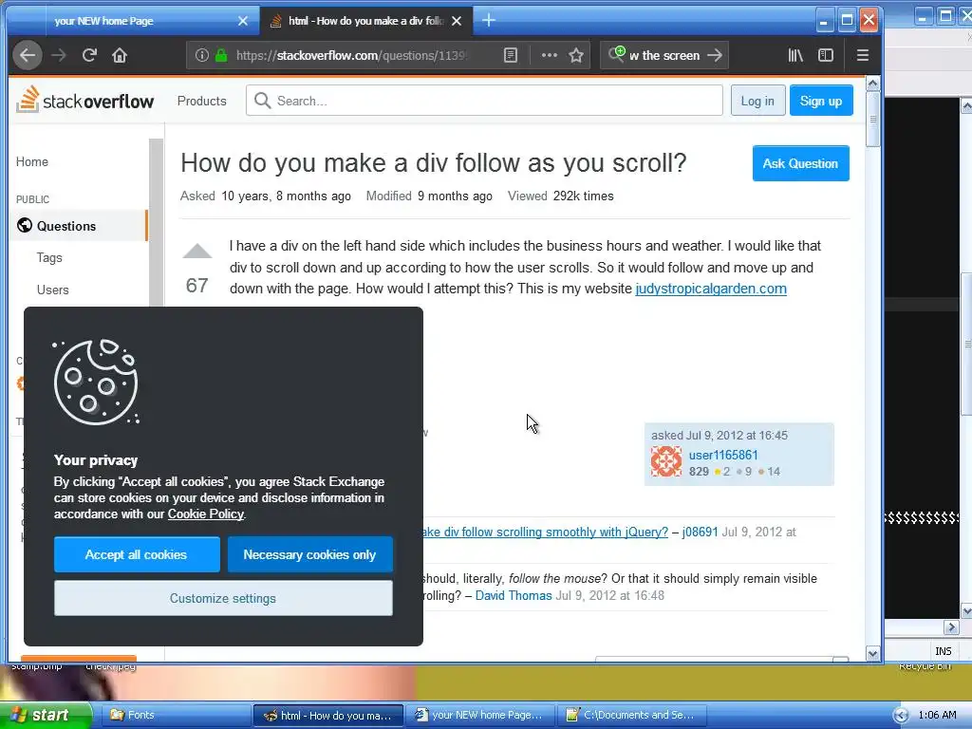Click the page vertical scrollbar thumb

(873, 119)
